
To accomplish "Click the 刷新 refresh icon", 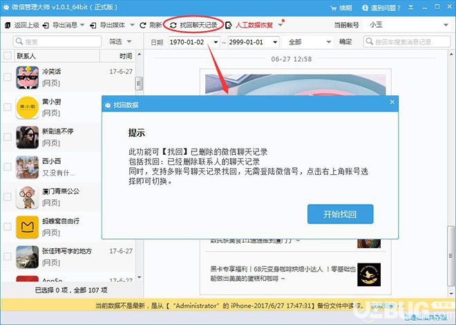I will 143,26.
